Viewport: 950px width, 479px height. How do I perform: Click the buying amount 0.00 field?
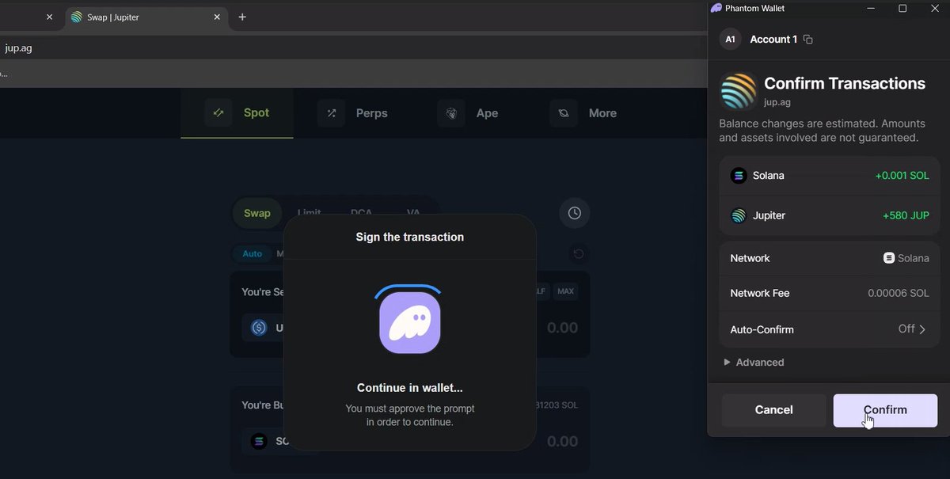click(562, 441)
